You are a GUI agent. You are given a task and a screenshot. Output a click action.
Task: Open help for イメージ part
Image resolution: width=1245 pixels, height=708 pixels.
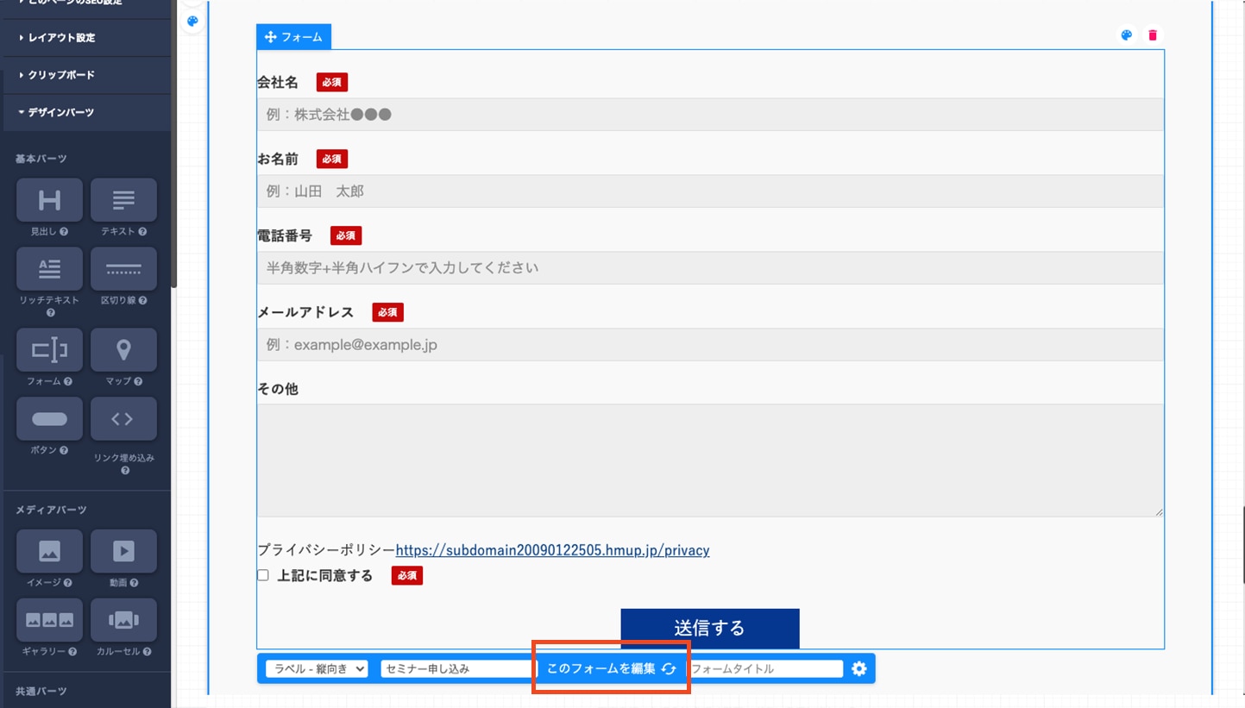coord(68,583)
